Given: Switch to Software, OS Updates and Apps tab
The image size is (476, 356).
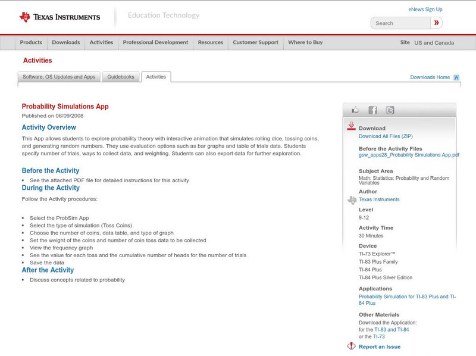Looking at the screenshot, I should (x=59, y=77).
